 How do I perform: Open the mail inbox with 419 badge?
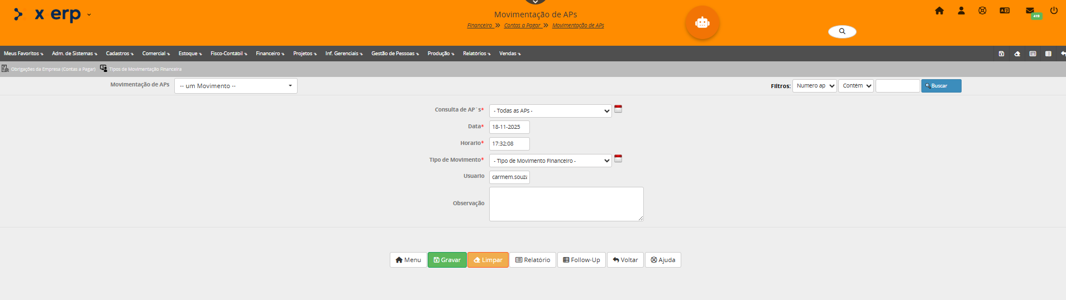(x=1030, y=11)
